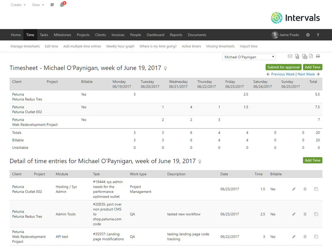Click Add Time button in the Detail section
332x246 pixels.
pos(313,160)
